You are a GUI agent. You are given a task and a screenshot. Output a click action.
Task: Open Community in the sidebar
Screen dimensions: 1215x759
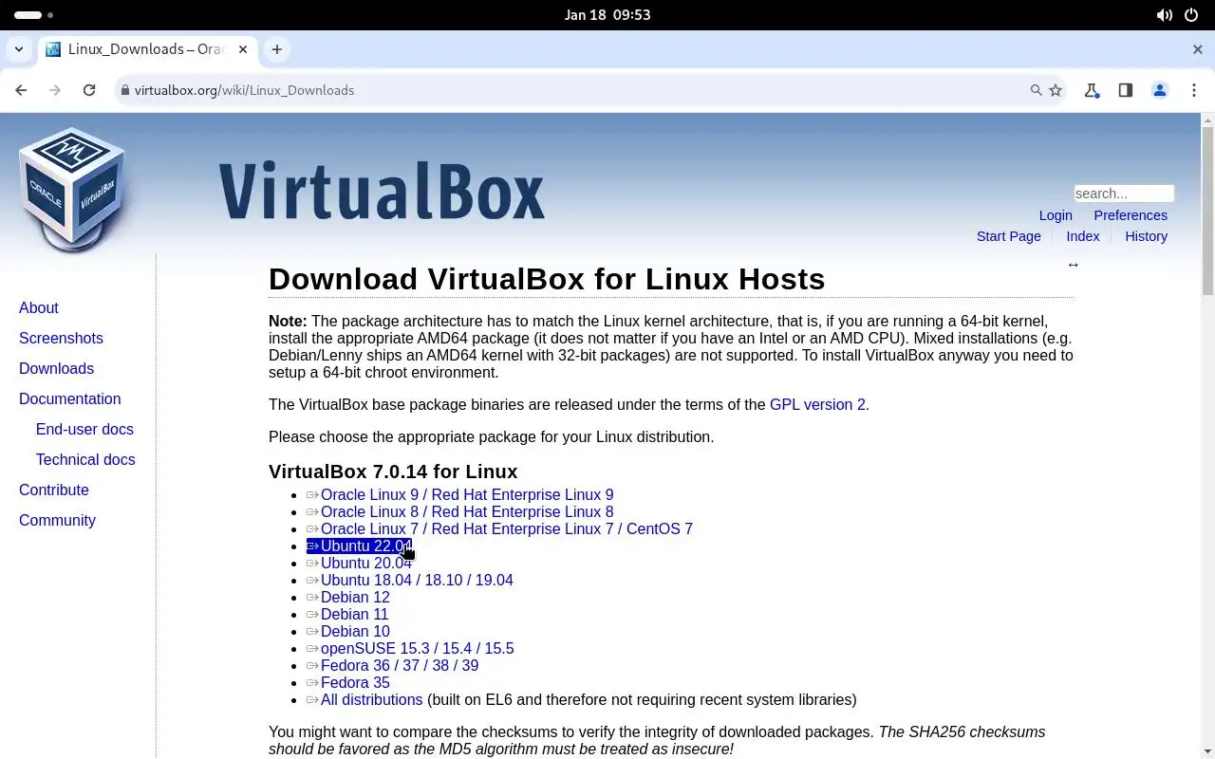[x=57, y=520]
